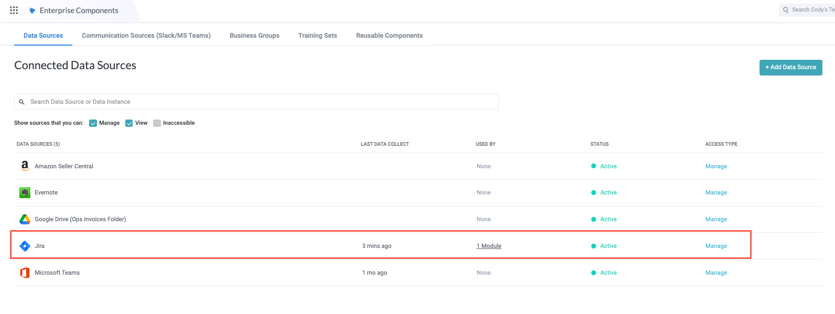
Task: Uncheck the View filter checkbox
Action: 129,123
